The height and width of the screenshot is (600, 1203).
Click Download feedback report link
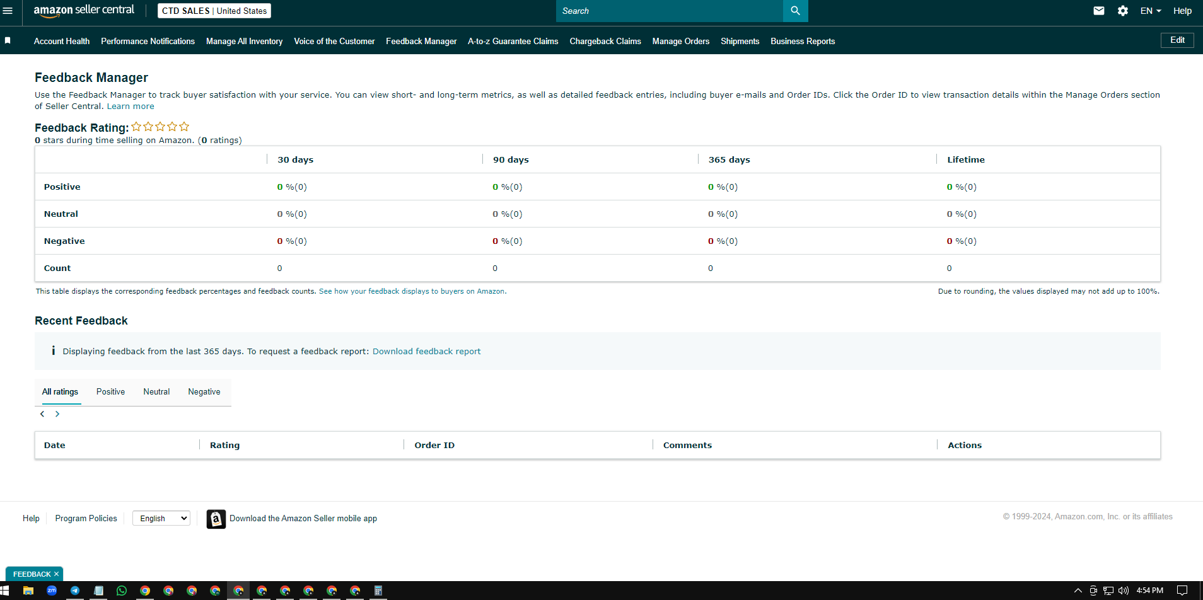[426, 352]
